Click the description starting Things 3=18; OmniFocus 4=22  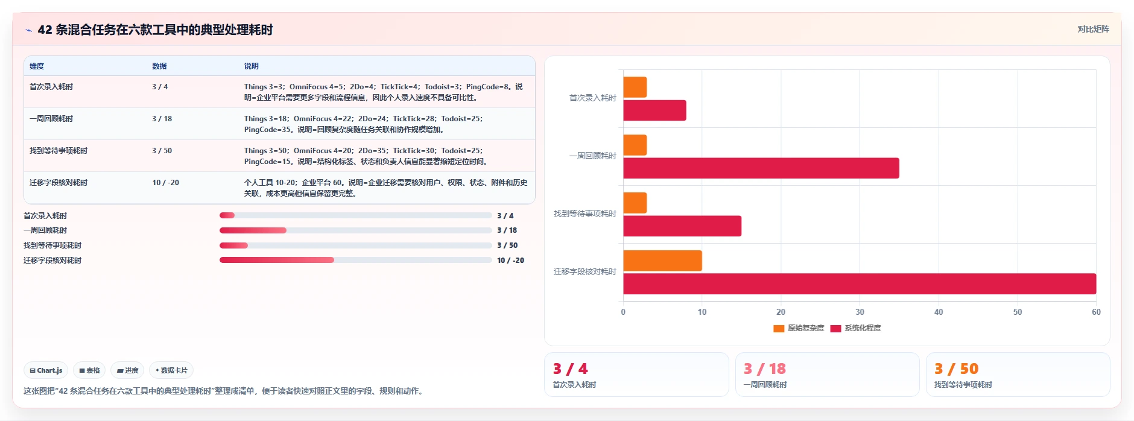click(364, 124)
